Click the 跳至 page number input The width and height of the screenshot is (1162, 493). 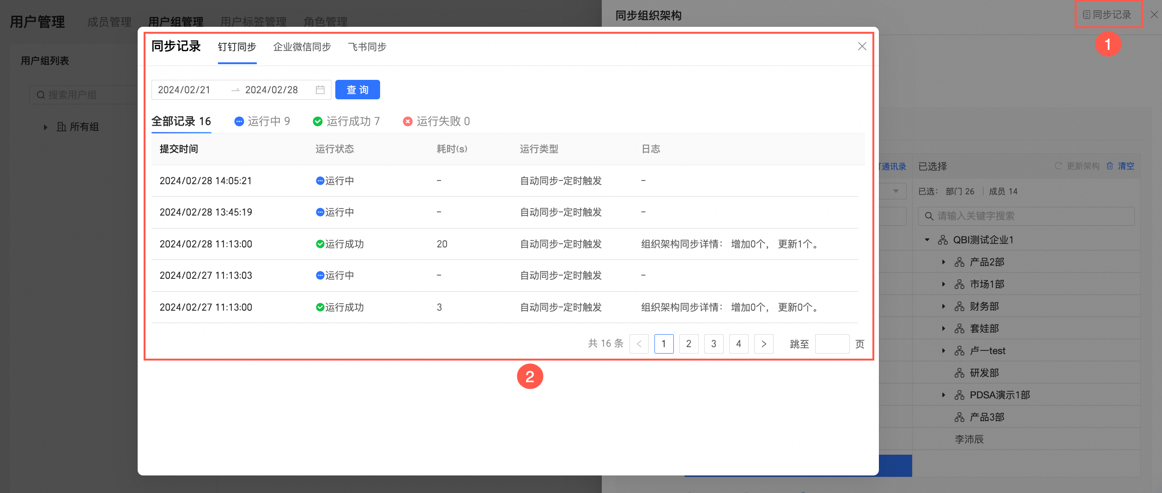click(832, 344)
